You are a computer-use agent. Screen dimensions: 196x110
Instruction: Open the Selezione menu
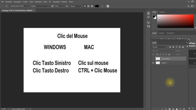tap(38, 2)
